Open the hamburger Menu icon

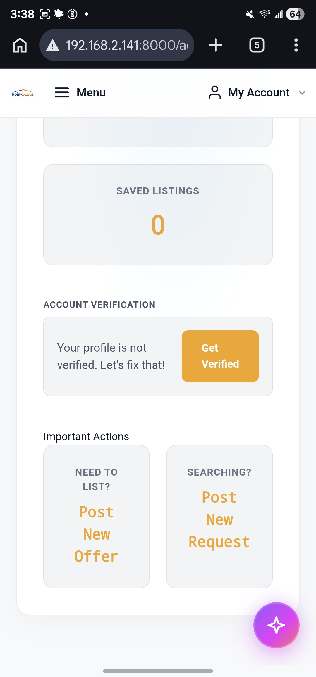(62, 93)
